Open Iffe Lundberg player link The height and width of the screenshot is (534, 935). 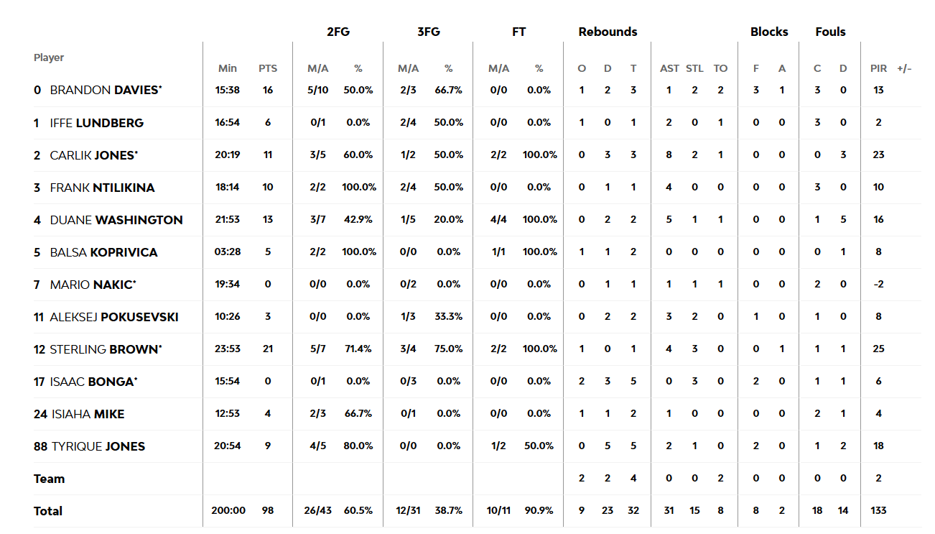[96, 123]
